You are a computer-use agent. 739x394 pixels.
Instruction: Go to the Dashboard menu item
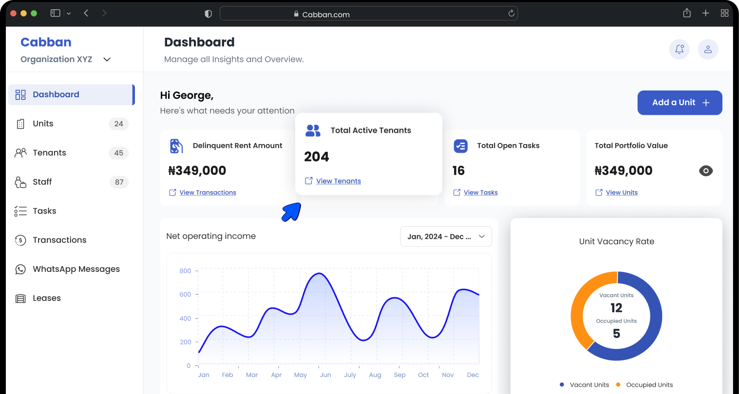pos(56,94)
